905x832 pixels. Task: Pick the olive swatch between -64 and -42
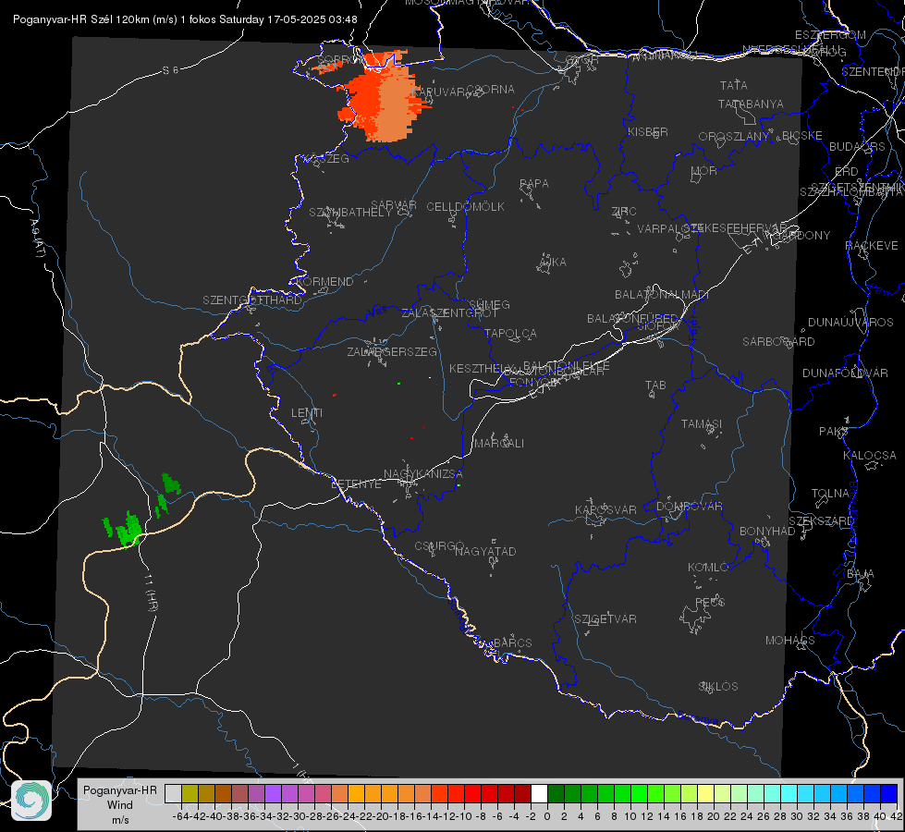(x=190, y=793)
